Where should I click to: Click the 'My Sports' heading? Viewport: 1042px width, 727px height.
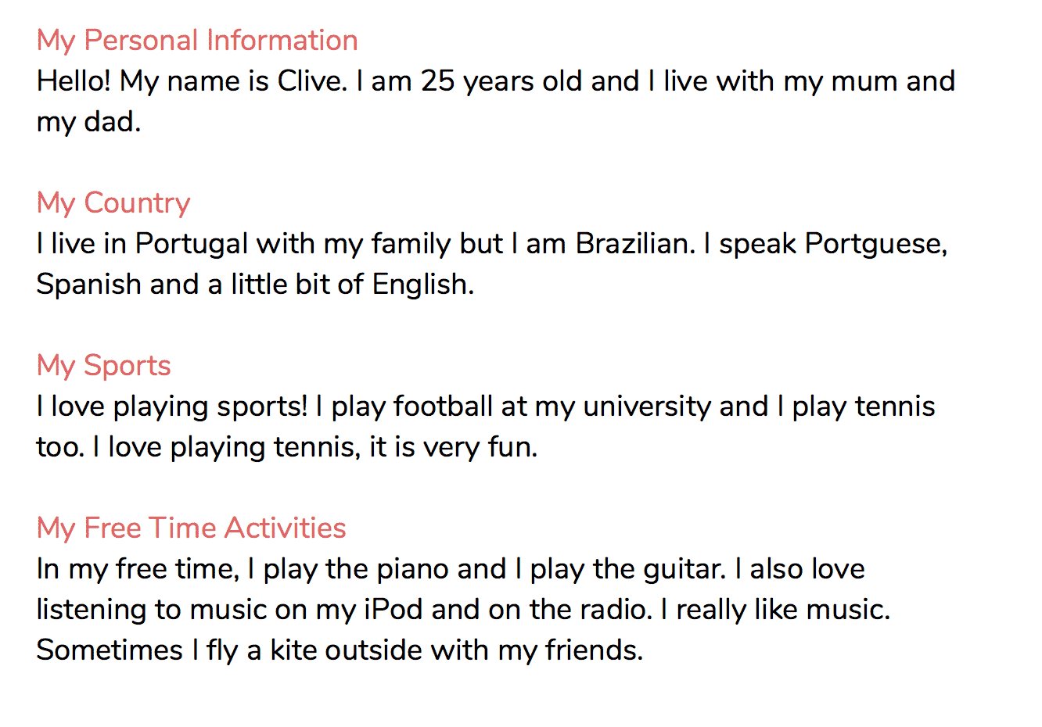click(x=104, y=366)
